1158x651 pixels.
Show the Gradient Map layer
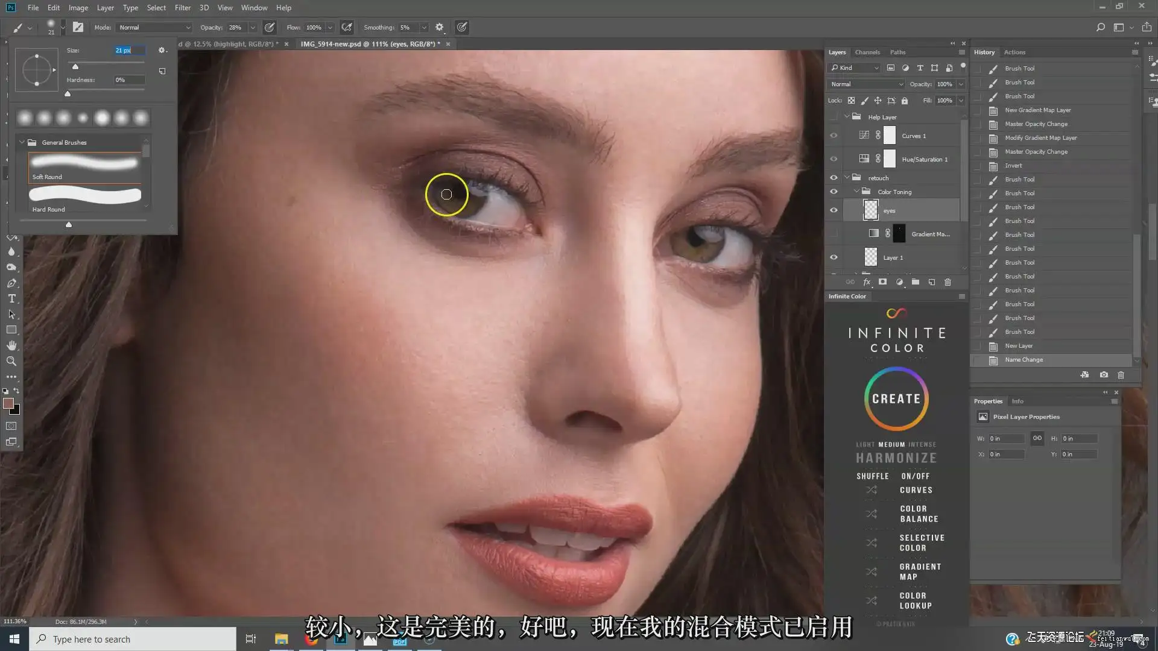(834, 234)
